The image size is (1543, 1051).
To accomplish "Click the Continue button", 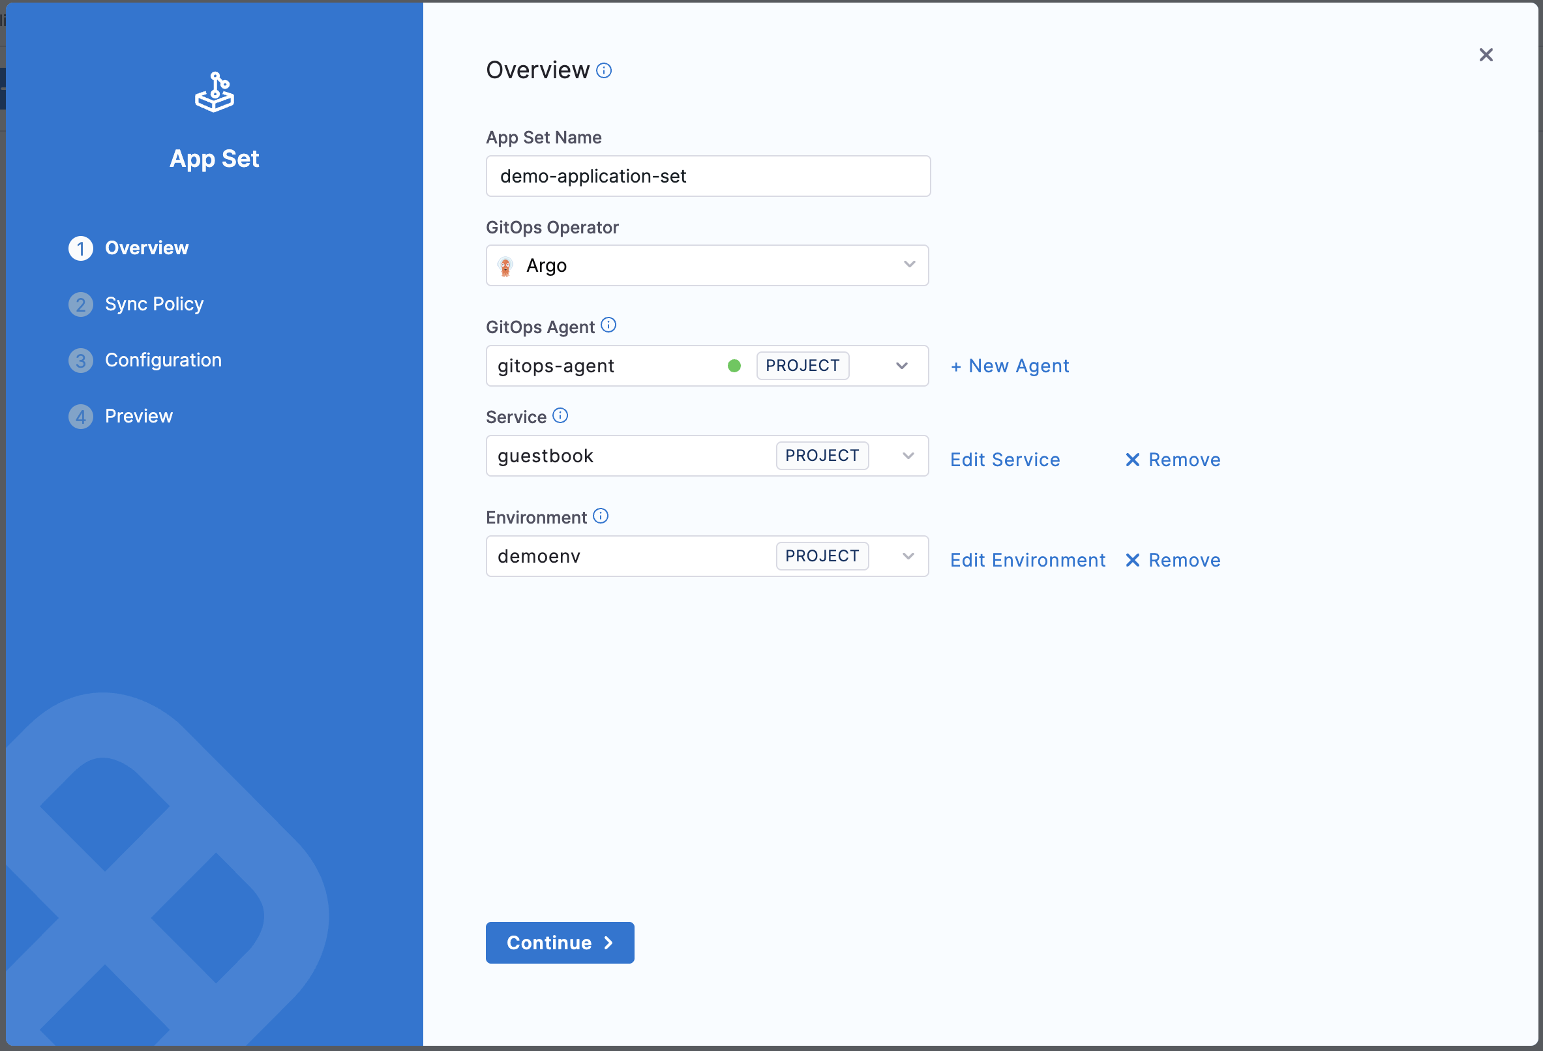I will pyautogui.click(x=559, y=942).
